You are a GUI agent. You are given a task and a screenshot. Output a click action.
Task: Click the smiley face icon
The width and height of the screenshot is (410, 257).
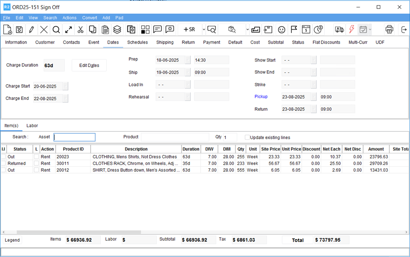[x=282, y=30]
